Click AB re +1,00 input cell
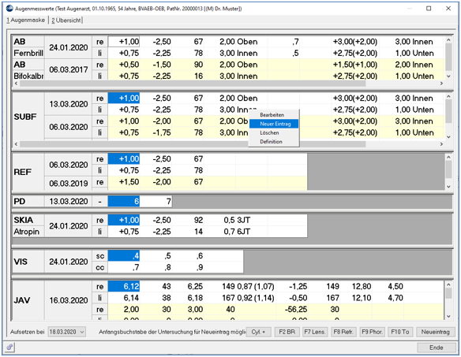The height and width of the screenshot is (357, 461). click(124, 42)
